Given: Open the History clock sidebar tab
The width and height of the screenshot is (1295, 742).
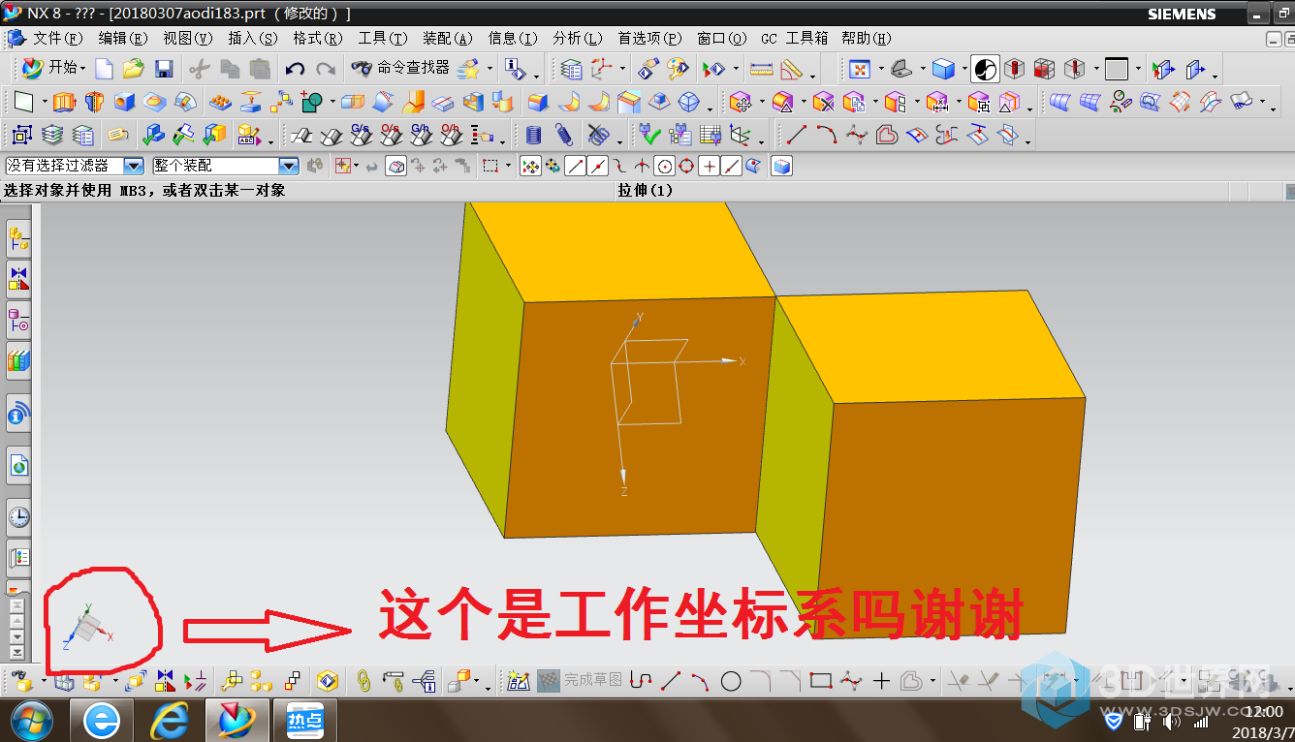Looking at the screenshot, I should [19, 516].
